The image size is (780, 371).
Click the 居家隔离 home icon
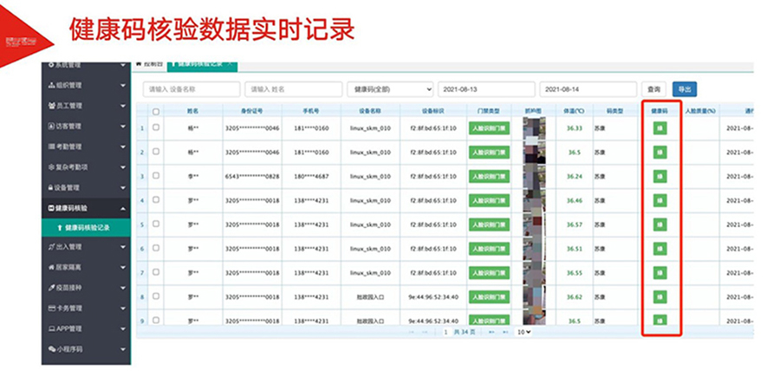coord(51,266)
